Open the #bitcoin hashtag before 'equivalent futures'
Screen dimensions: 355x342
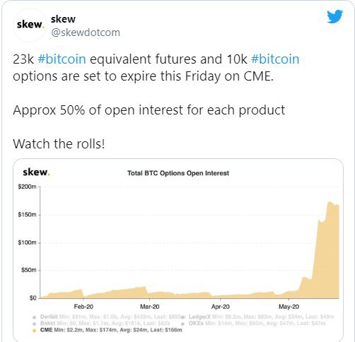click(x=62, y=59)
